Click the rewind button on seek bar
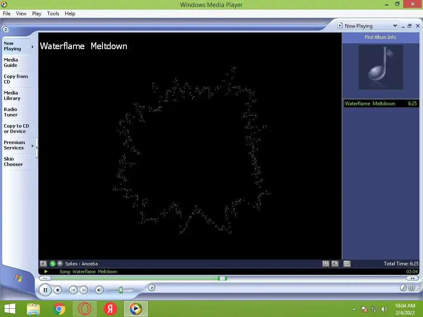Viewport: 423px width, 317px height. click(x=45, y=278)
